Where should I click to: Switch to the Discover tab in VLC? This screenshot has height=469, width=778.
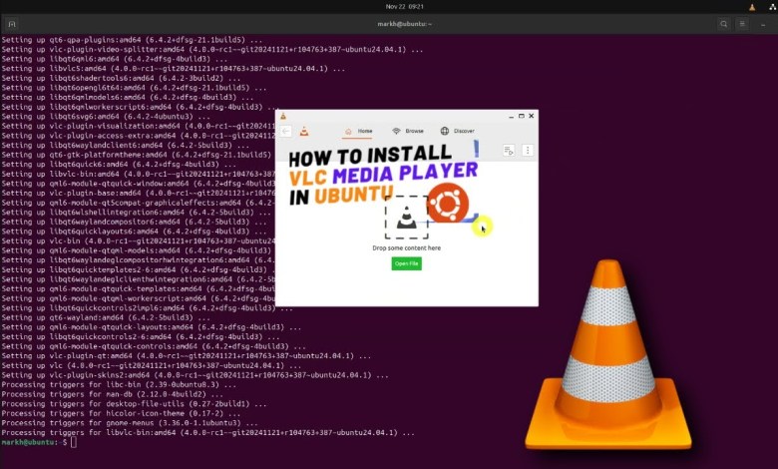click(x=458, y=131)
